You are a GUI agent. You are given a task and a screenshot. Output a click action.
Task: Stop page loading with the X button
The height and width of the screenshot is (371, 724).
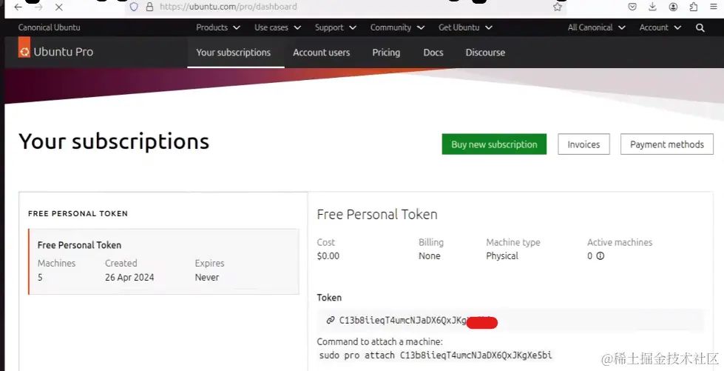[x=58, y=7]
